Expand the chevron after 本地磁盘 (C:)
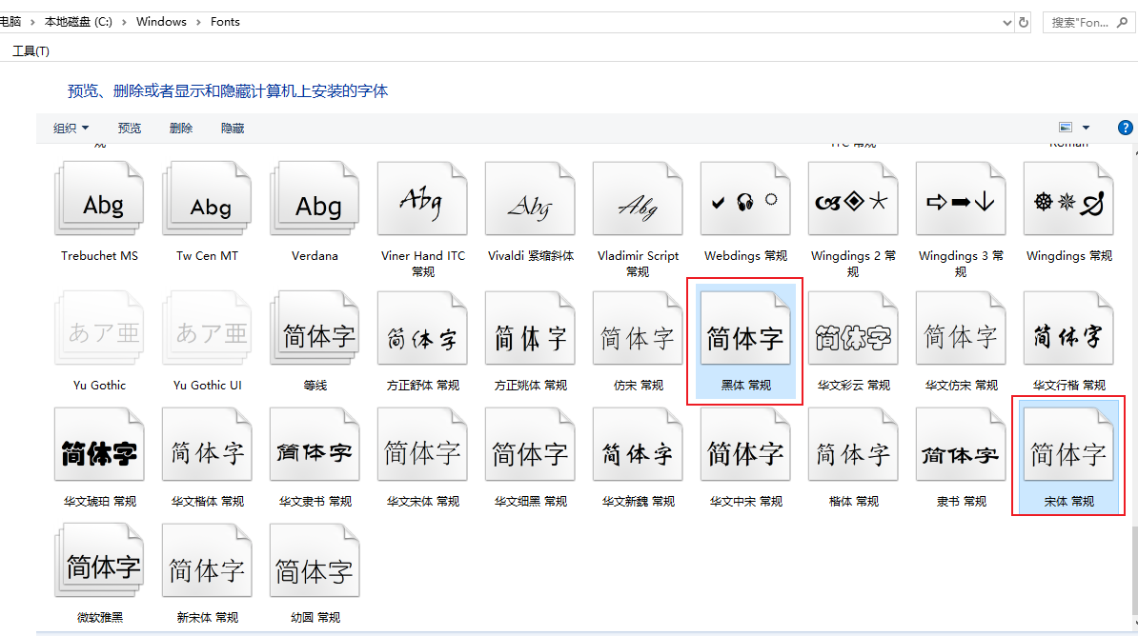This screenshot has width=1138, height=636. coord(124,22)
